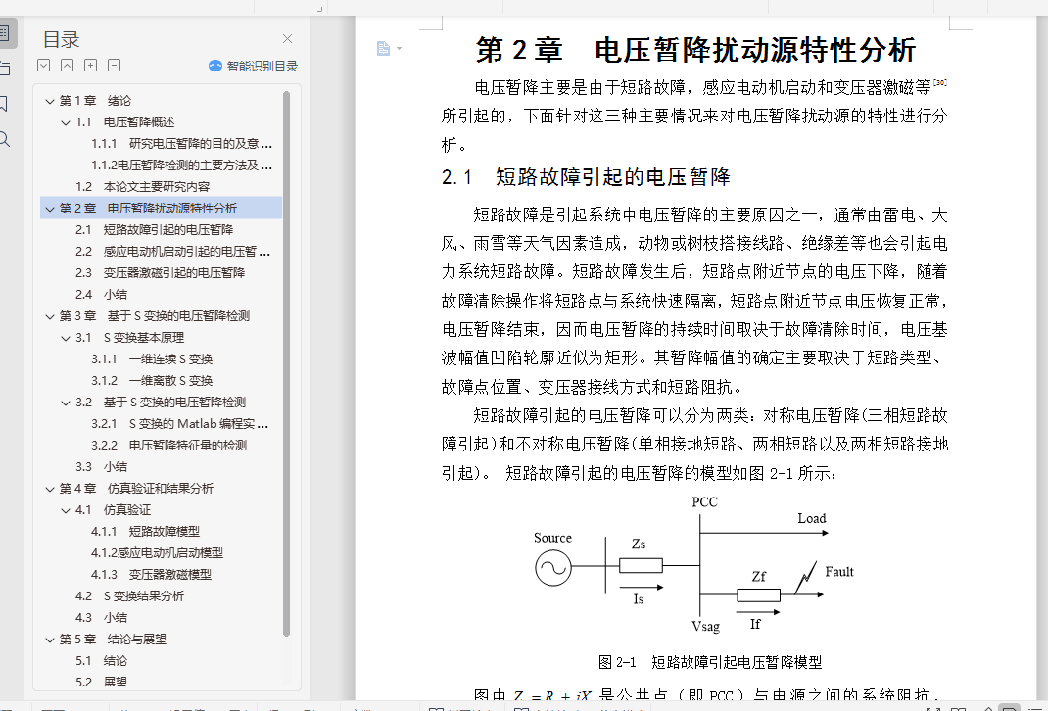Go to 4.1.2 感应电动机启动模型
The height and width of the screenshot is (711, 1048).
point(157,552)
